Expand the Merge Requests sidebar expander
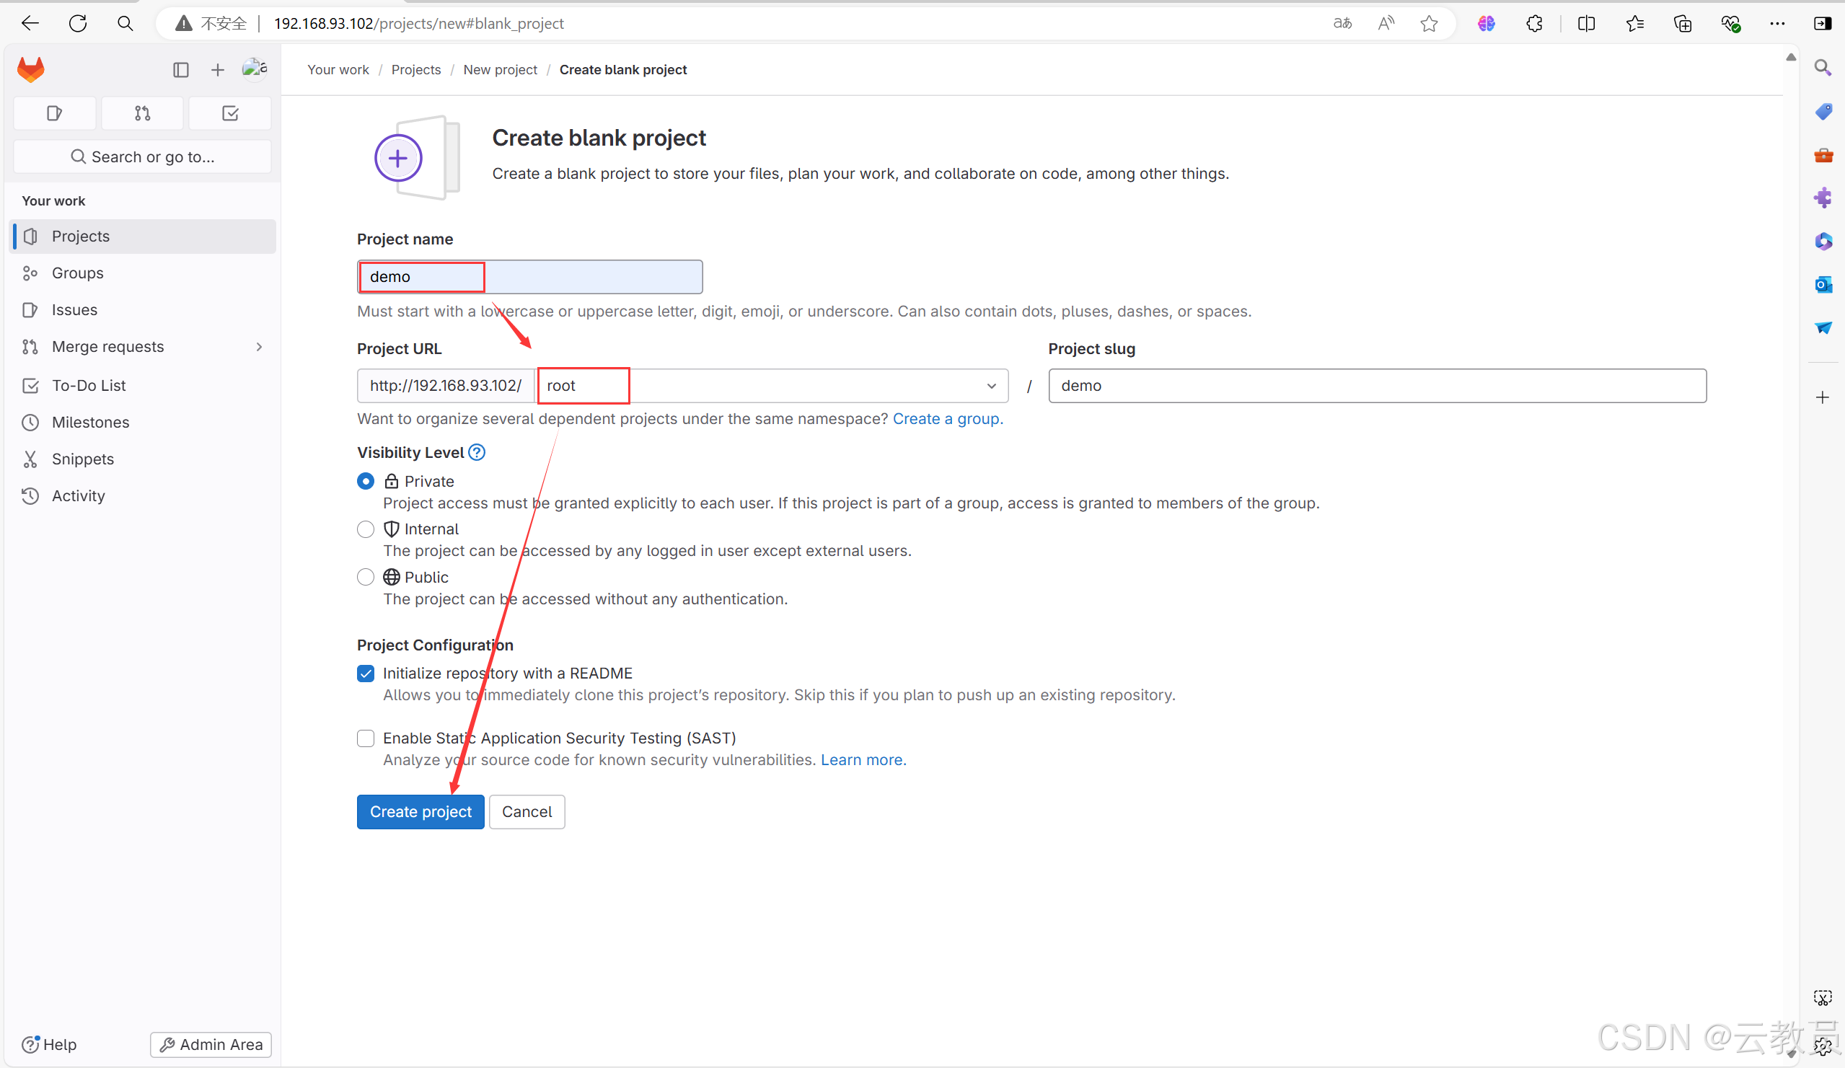Screen dimensions: 1845x1068 coord(260,346)
